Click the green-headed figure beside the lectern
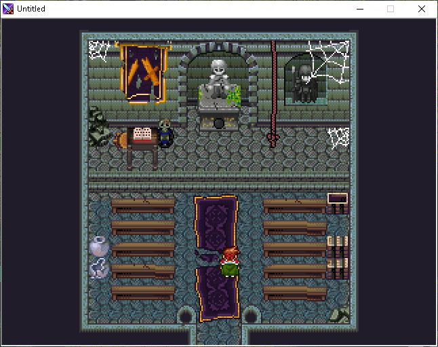Viewport: 438px width, 347px height. 165,132
